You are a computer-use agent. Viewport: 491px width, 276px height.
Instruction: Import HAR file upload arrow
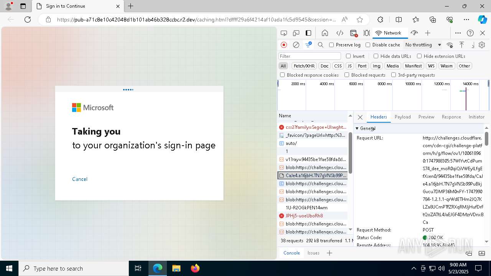(462, 45)
